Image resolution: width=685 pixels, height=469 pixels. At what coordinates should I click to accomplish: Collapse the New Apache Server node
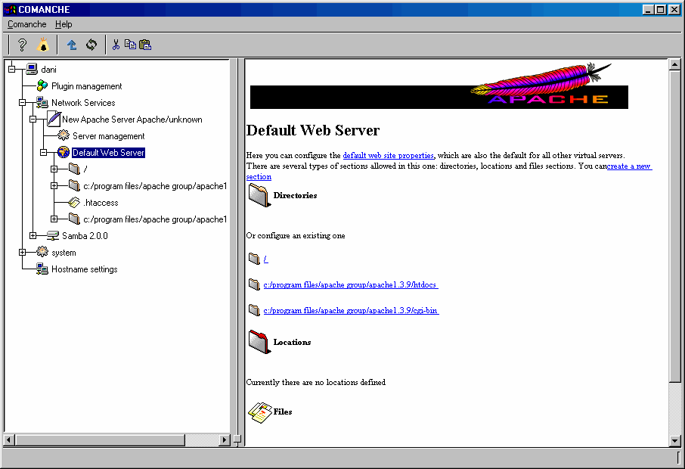[33, 119]
